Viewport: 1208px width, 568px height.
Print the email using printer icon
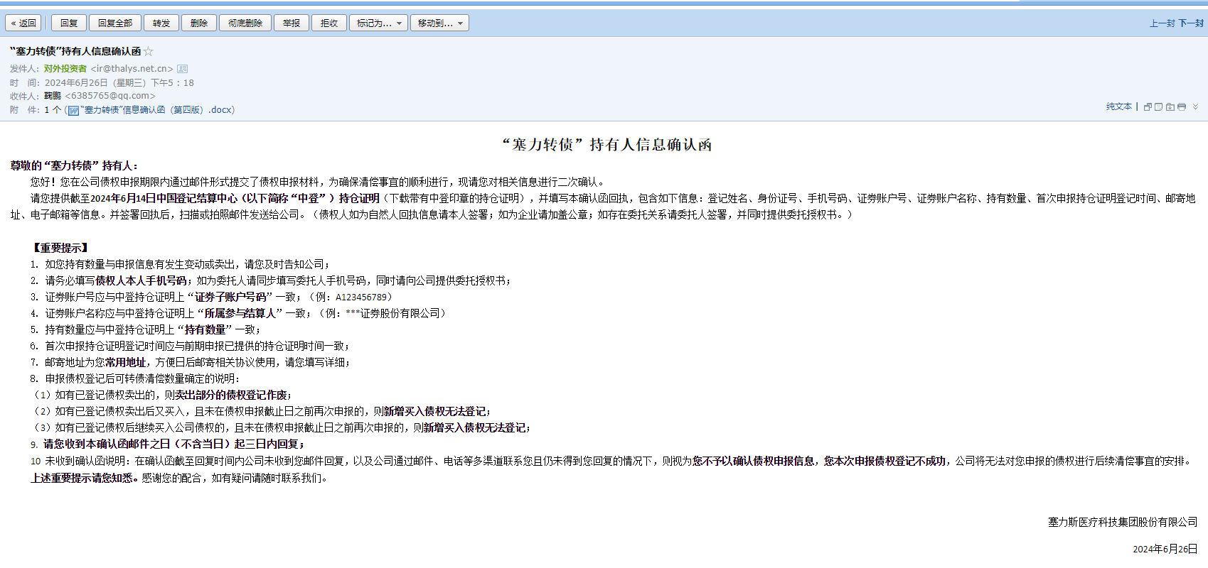click(x=1182, y=106)
